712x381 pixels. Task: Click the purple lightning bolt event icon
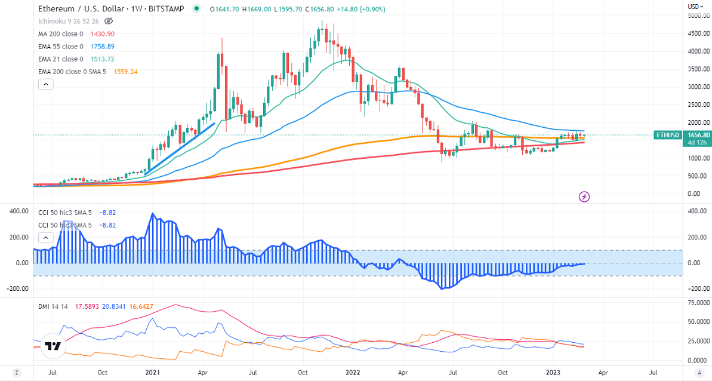coord(584,196)
